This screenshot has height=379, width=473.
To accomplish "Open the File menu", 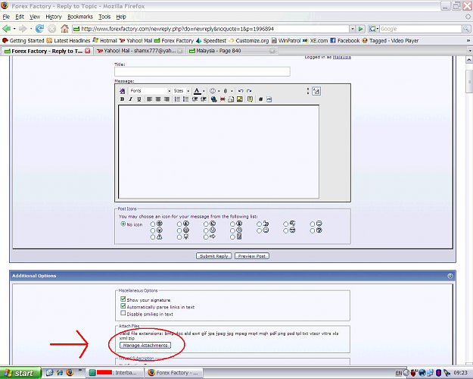I will pos(6,17).
